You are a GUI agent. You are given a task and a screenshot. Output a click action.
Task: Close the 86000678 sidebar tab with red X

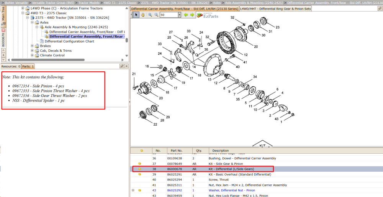click(3, 30)
